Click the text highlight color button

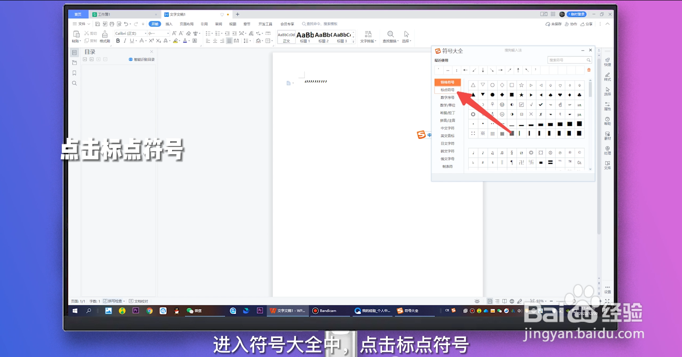(175, 41)
